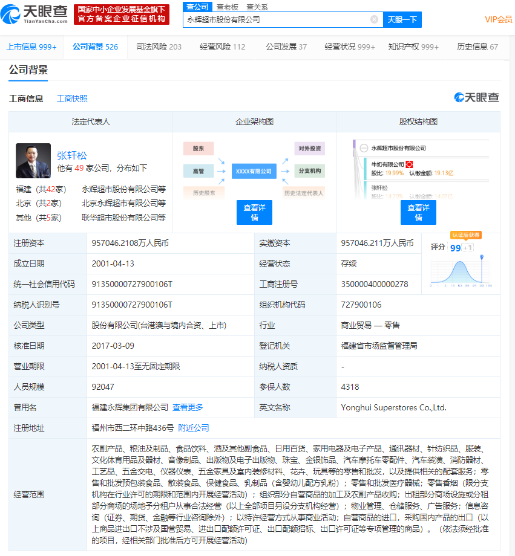The width and height of the screenshot is (515, 556).
Task: Click the 2001-04-13 establishment date
Action: (113, 264)
